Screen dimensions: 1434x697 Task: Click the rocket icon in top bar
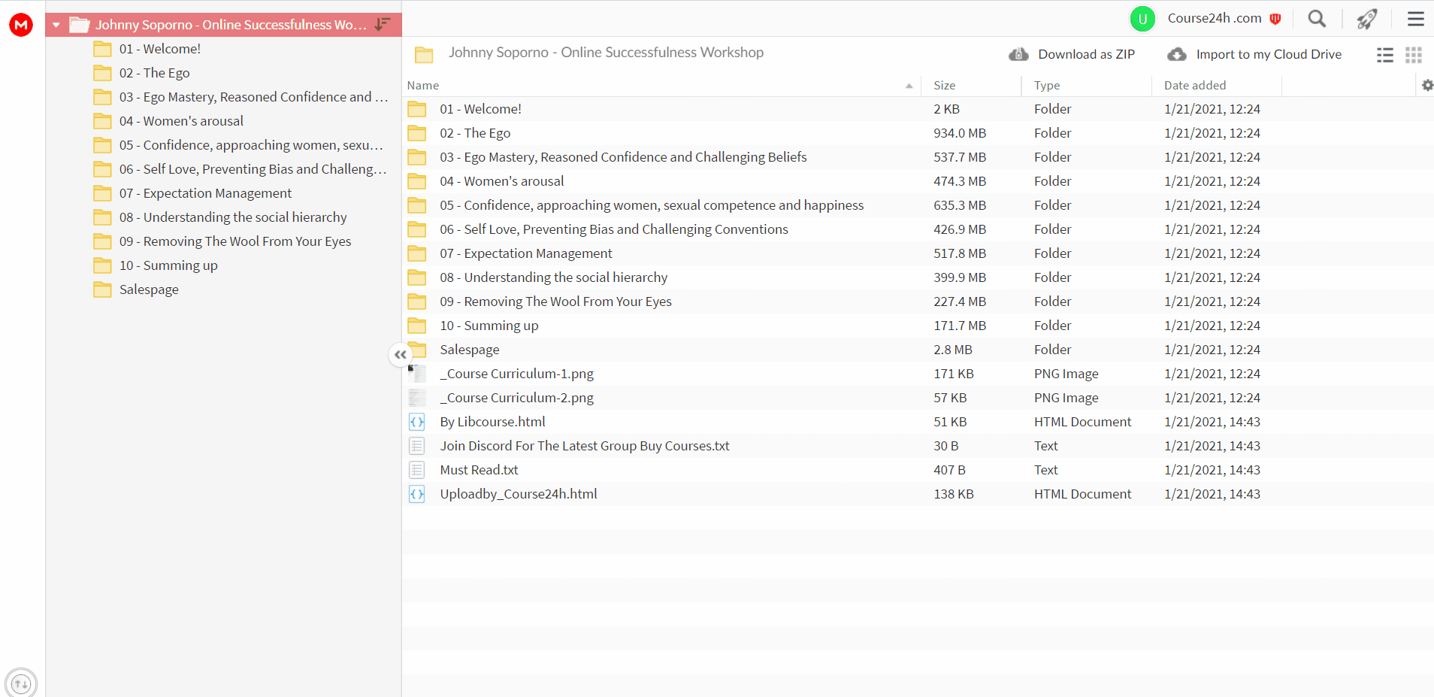click(x=1367, y=19)
